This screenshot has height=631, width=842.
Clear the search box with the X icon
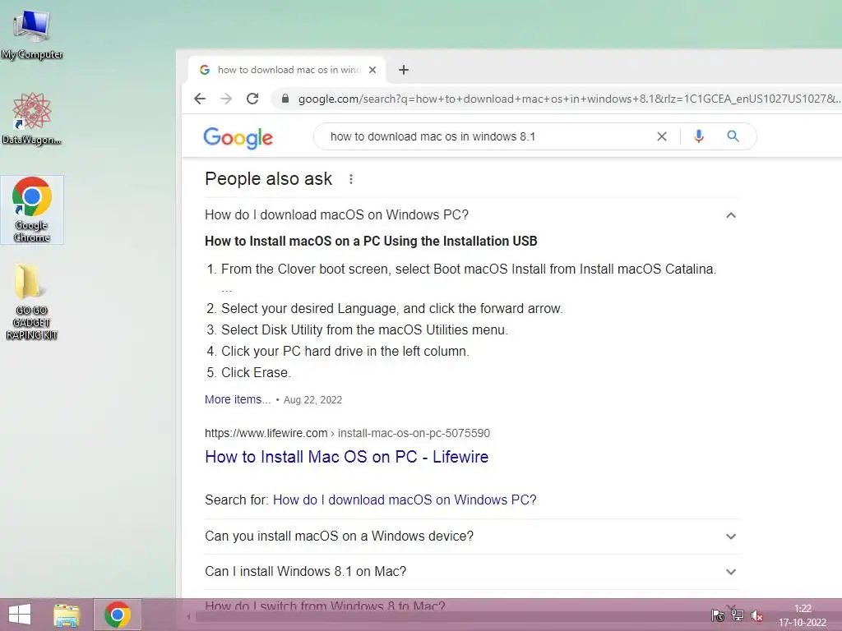click(662, 136)
